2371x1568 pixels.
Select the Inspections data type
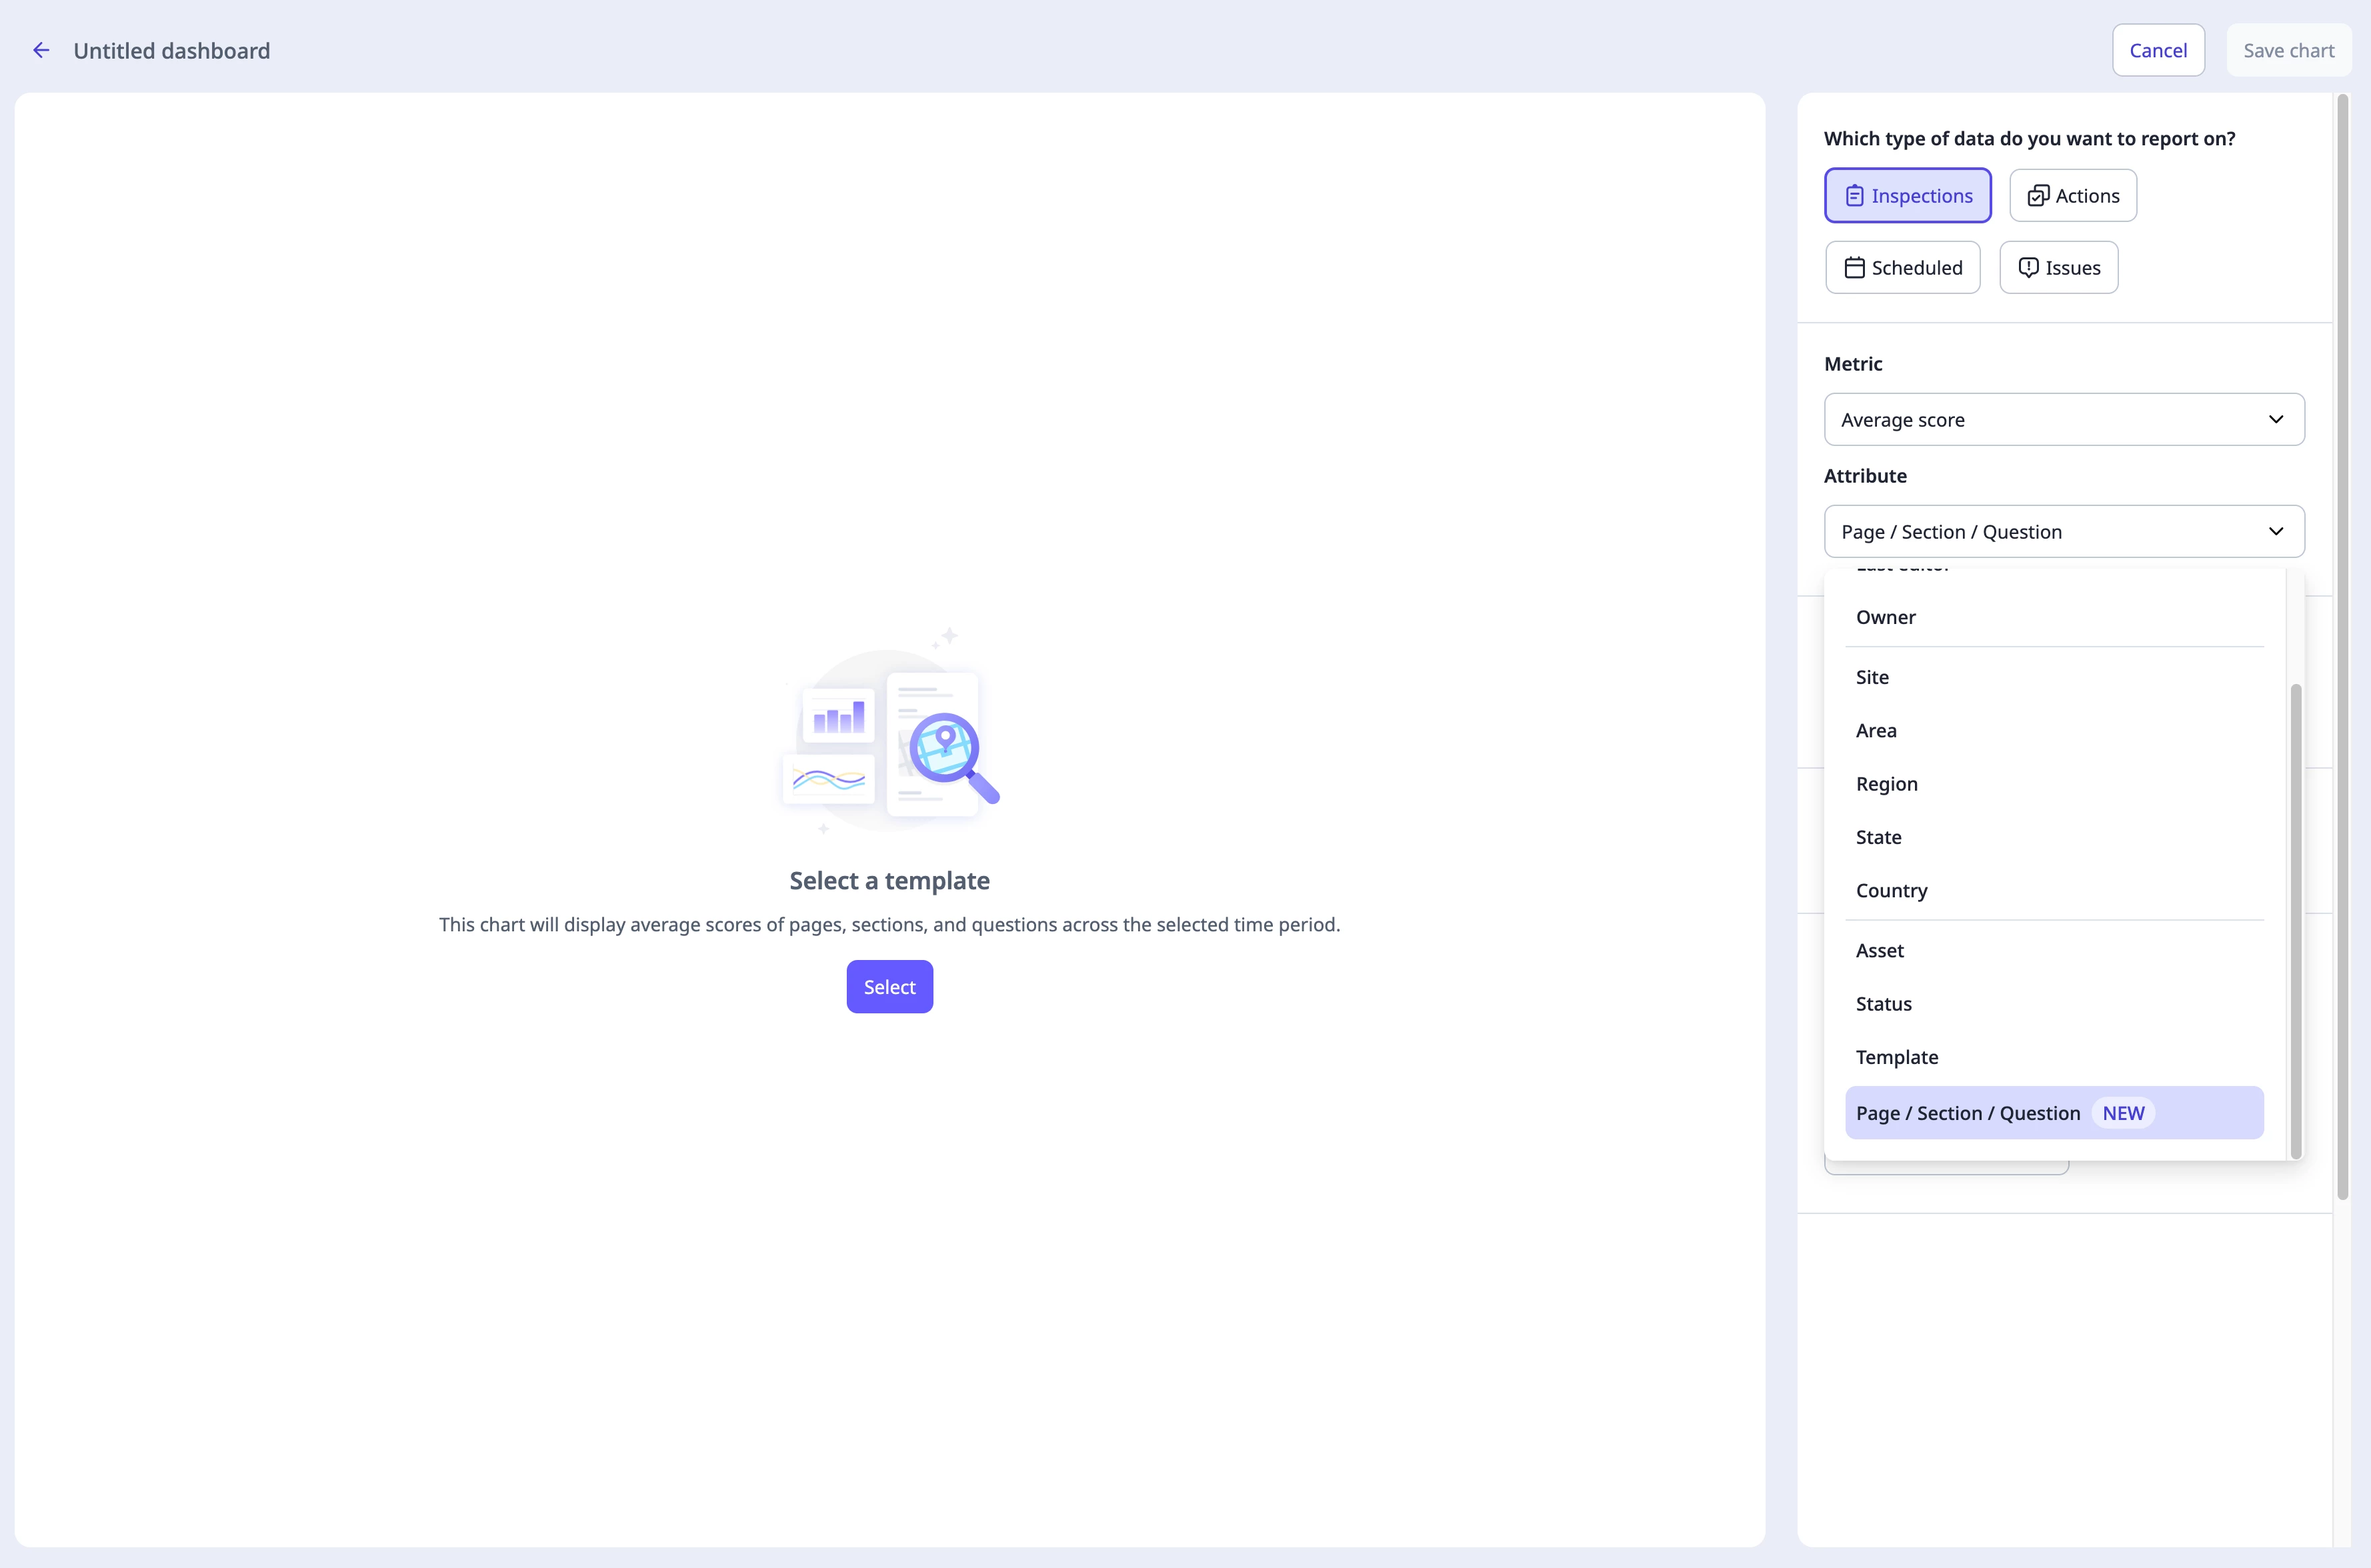(1907, 195)
